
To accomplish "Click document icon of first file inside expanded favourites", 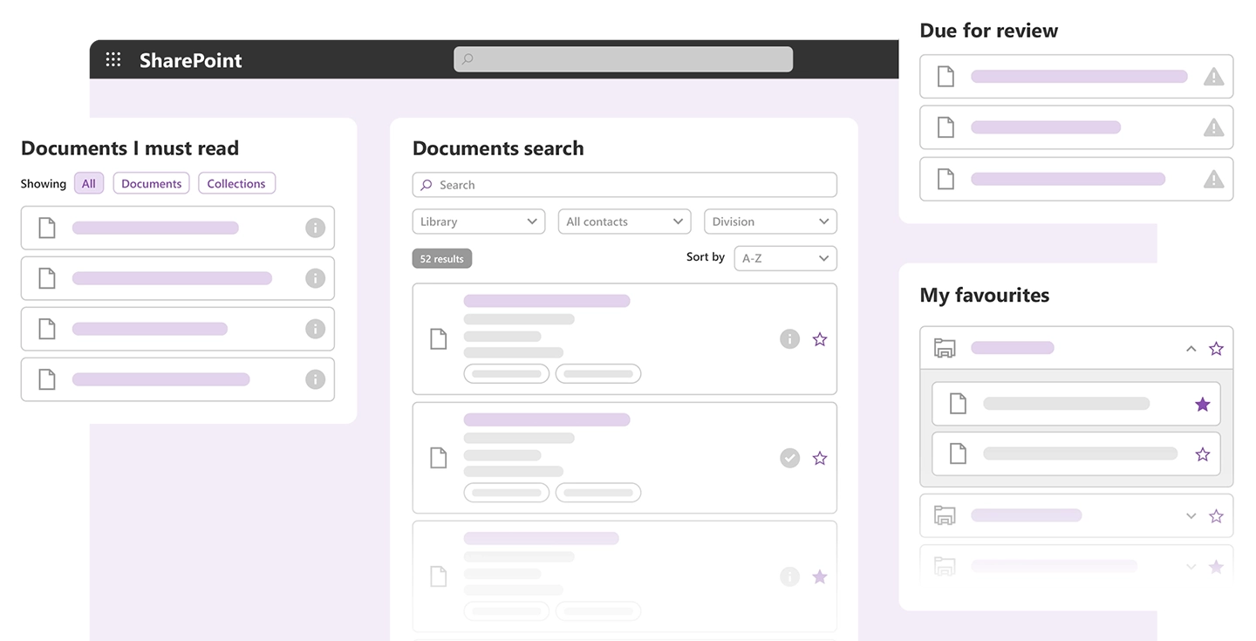I will tap(958, 404).
